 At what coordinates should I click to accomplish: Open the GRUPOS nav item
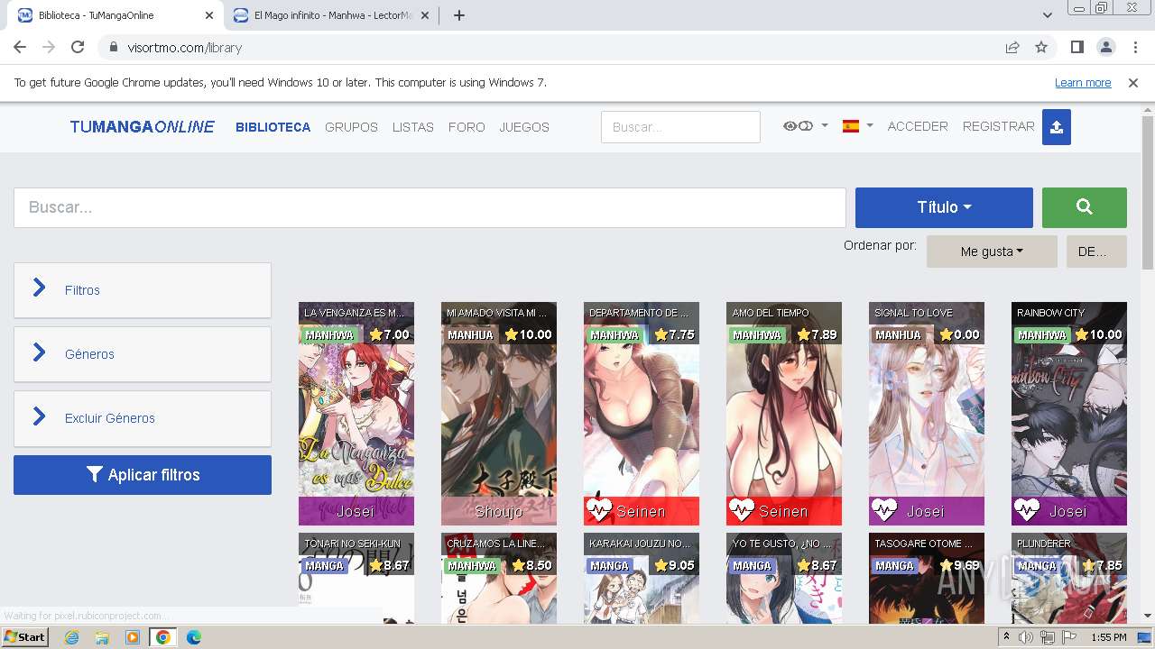[x=351, y=127]
